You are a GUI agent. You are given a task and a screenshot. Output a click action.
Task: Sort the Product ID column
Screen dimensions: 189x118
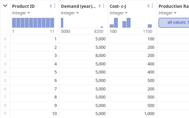tap(51, 6)
